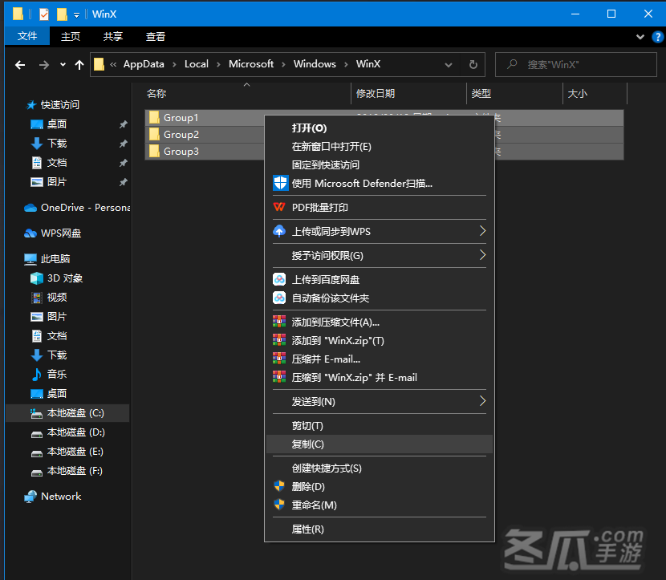
Task: Expand the 发送到(N) submenu arrow
Action: (482, 401)
